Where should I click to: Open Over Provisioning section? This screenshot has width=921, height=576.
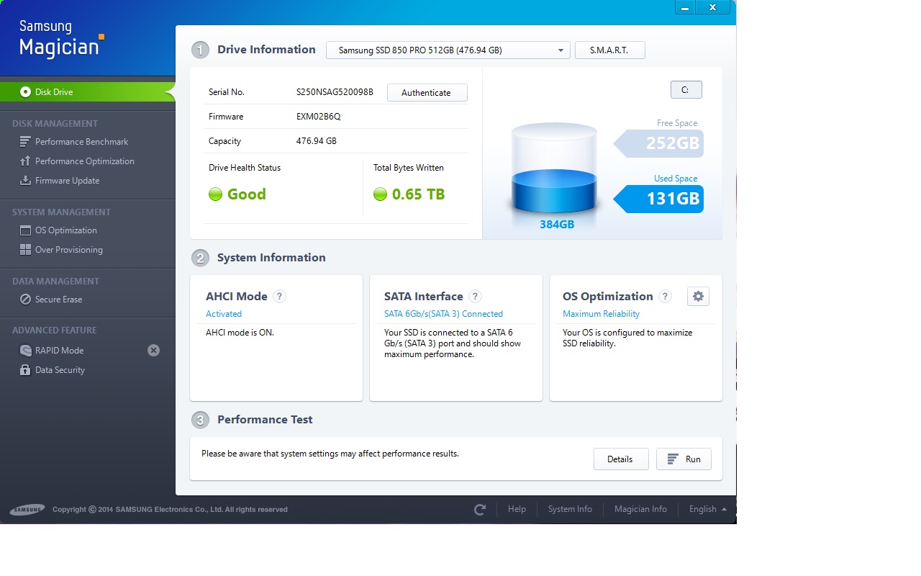tap(69, 250)
